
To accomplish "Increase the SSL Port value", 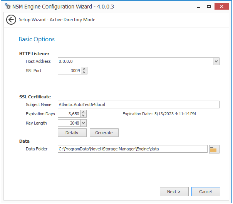I will point(84,69).
